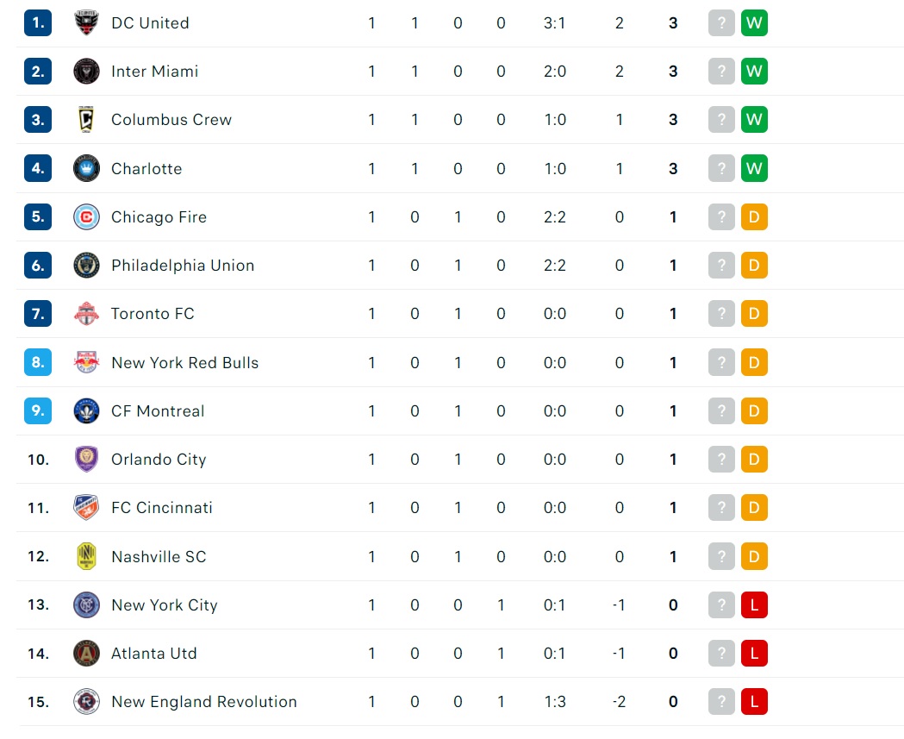Click the rank 1 position badge
This screenshot has width=904, height=739.
pos(38,23)
